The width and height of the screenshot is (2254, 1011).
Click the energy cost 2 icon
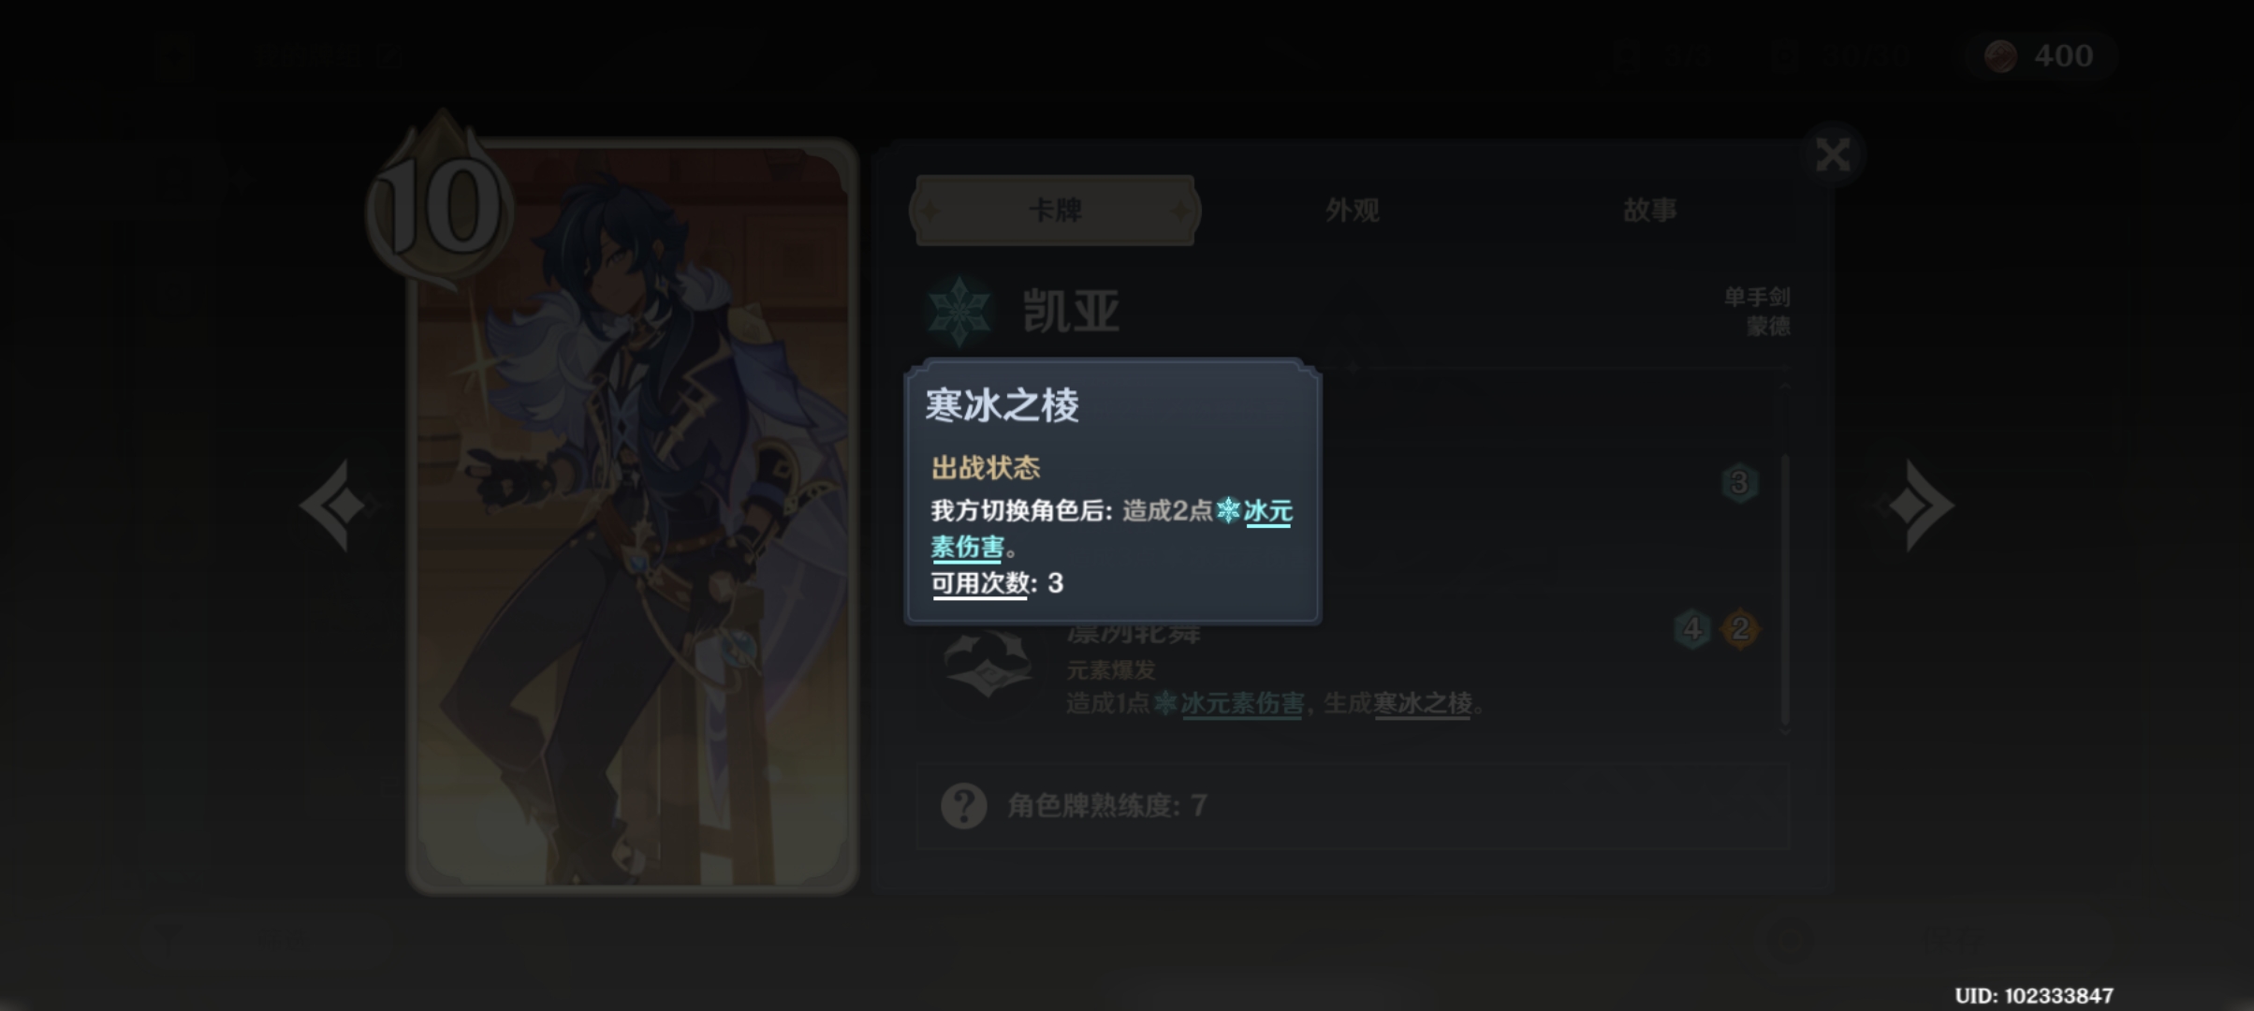tap(1740, 629)
